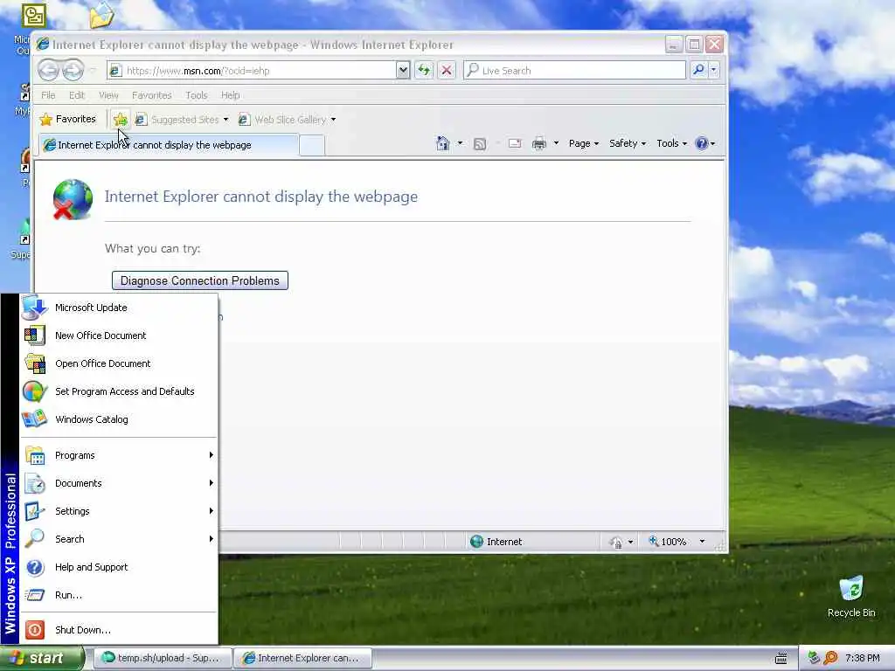895x671 pixels.
Task: Select New Office Document
Action: coord(119,335)
